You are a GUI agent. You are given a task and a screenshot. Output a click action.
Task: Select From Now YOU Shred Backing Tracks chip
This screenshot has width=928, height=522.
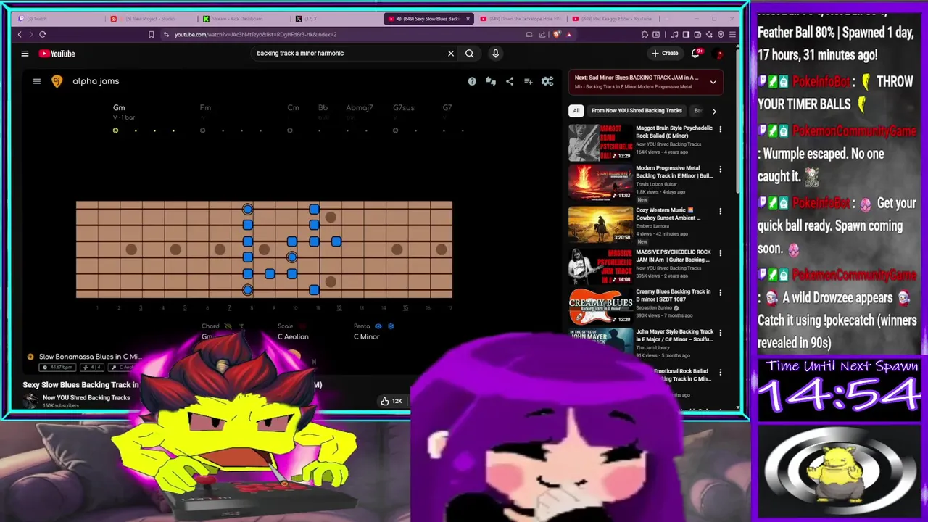pos(637,111)
